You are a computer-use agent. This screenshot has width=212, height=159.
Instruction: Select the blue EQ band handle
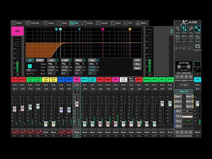pyautogui.click(x=79, y=29)
